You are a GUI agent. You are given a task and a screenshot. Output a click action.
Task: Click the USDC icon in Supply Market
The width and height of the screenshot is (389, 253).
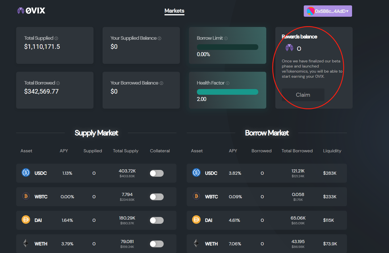(x=26, y=173)
